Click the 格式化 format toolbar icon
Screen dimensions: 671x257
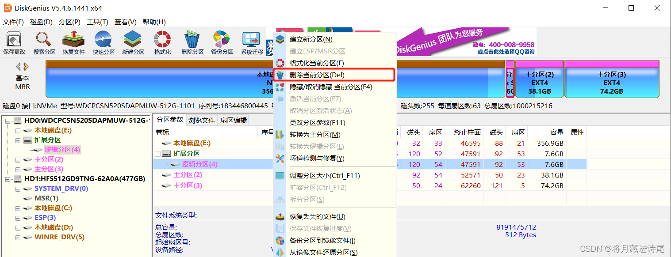pos(162,43)
